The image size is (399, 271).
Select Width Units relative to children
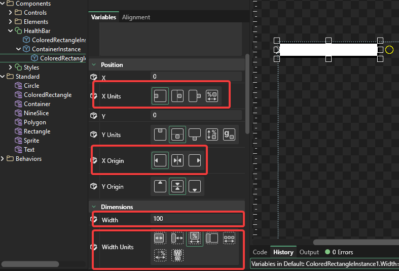(x=229, y=238)
